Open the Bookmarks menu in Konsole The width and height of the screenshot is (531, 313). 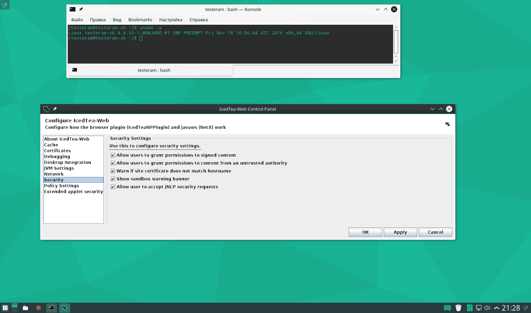(140, 20)
